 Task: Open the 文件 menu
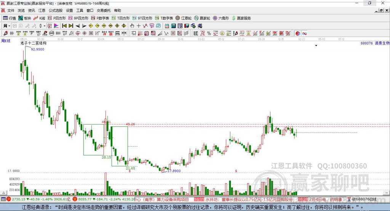11,10
